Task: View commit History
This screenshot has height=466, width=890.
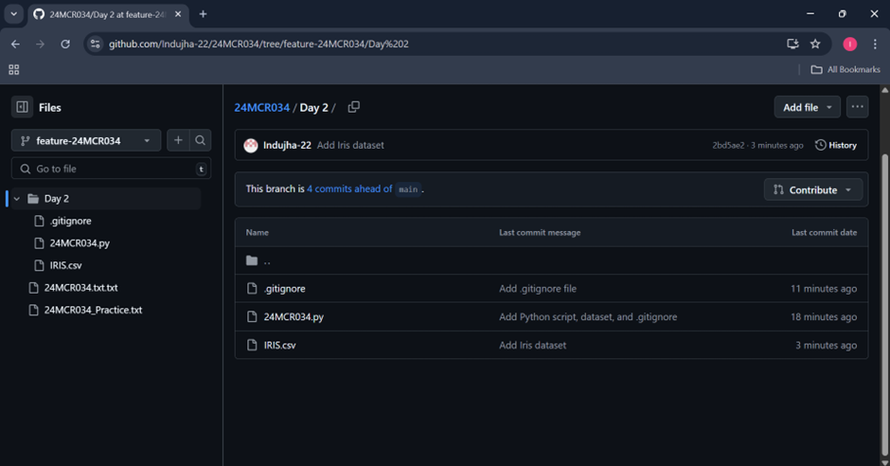Action: [x=835, y=145]
